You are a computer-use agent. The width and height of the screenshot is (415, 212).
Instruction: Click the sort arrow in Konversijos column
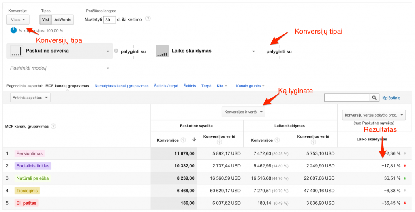coord(194,140)
